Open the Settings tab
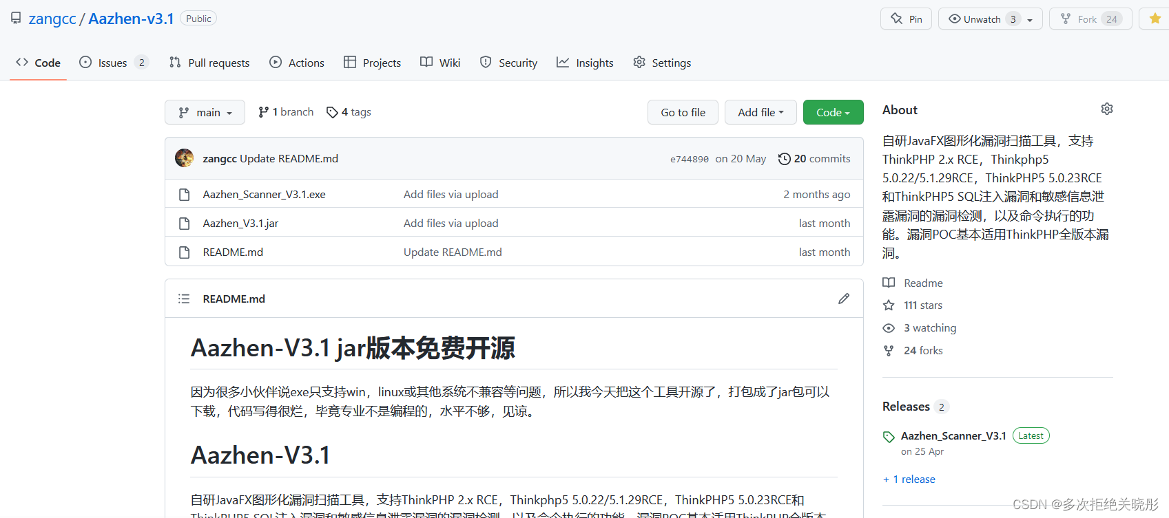Image resolution: width=1169 pixels, height=518 pixels. pyautogui.click(x=662, y=63)
